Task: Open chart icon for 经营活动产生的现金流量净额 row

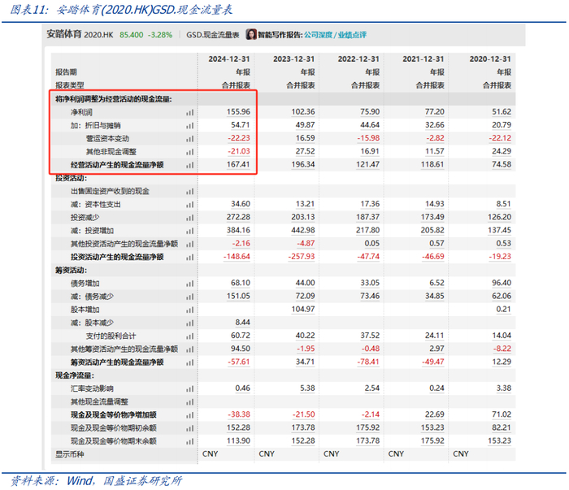Action: [189, 166]
